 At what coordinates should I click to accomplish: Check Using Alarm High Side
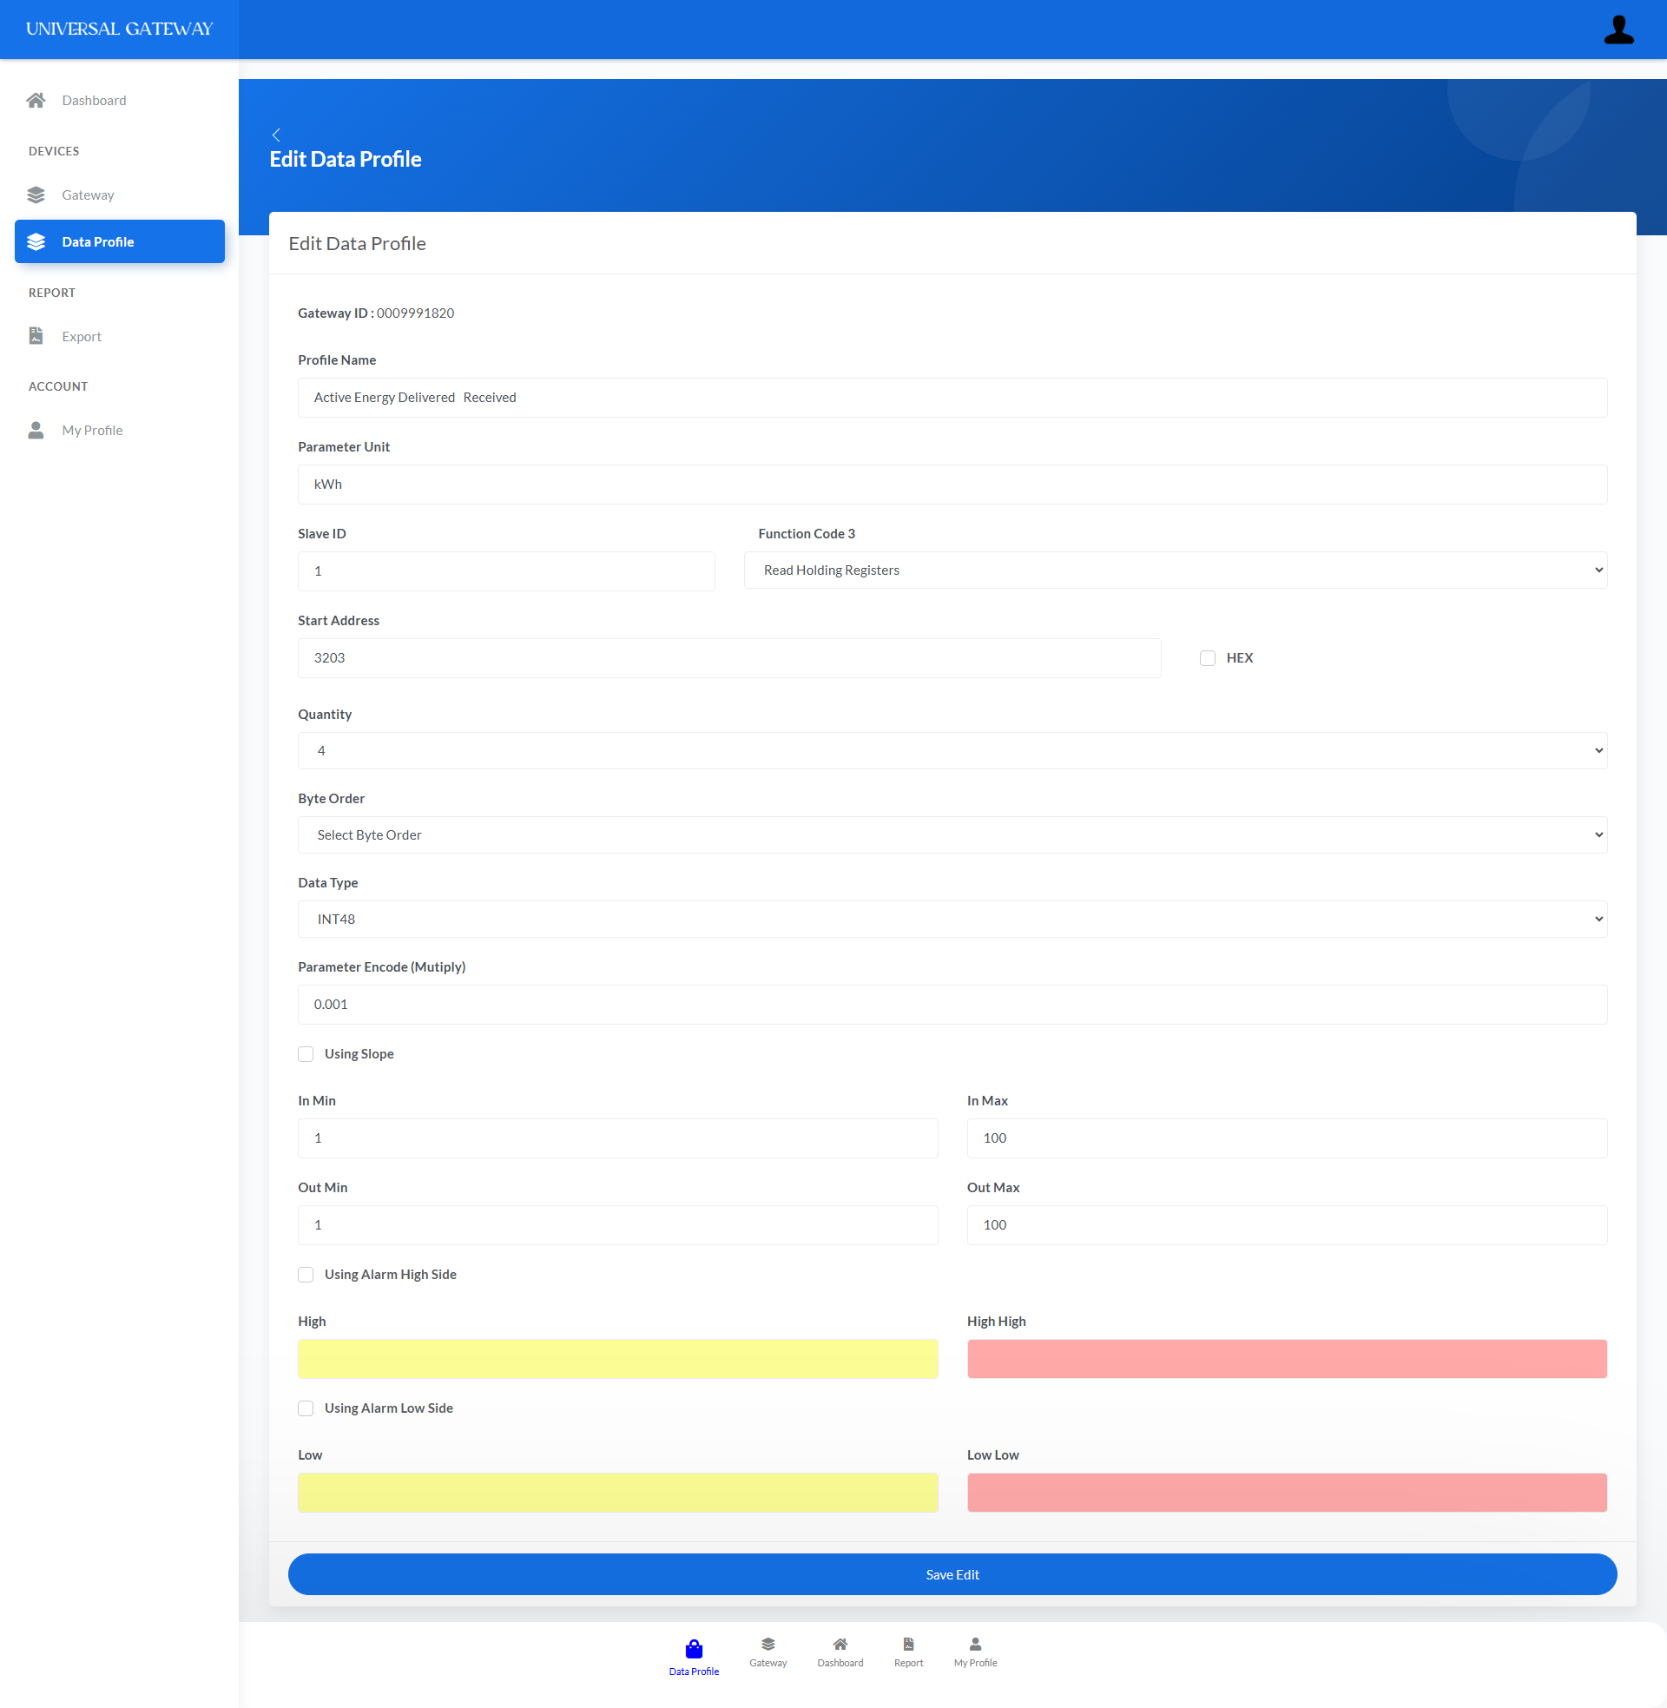(306, 1275)
